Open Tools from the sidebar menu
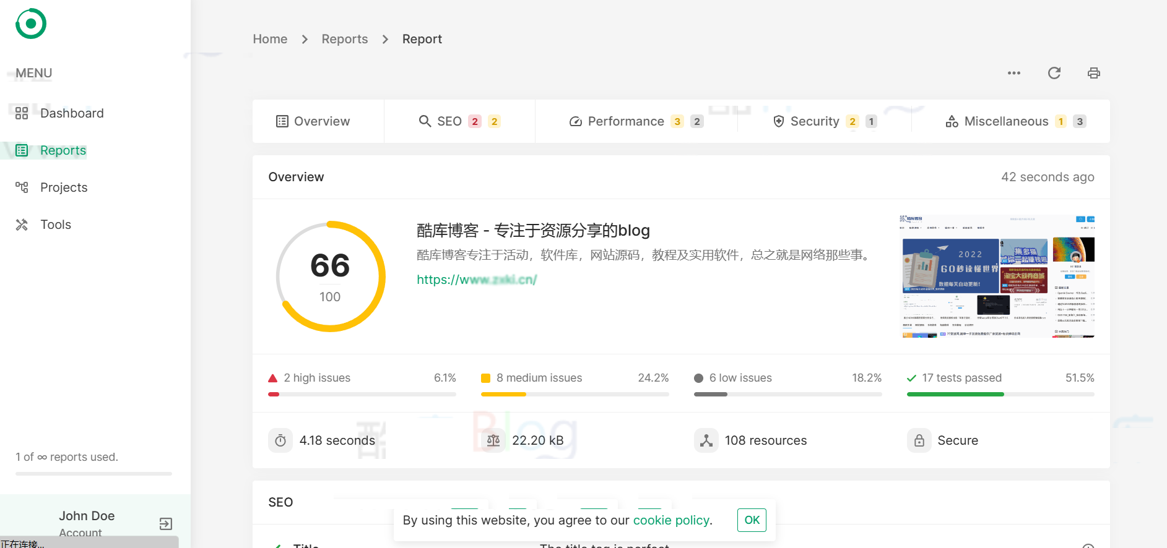 click(56, 225)
